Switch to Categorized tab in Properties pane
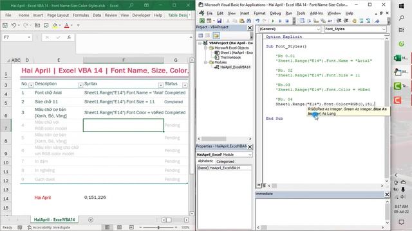Viewport: 412px width, 231px height. tap(225, 161)
